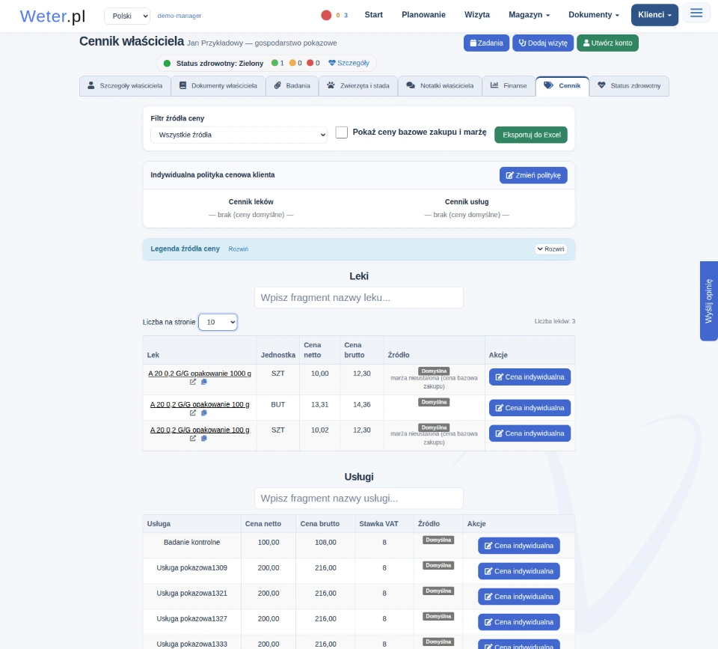Expand legend with the Rozwiń chevron button
The height and width of the screenshot is (649, 718).
(551, 249)
